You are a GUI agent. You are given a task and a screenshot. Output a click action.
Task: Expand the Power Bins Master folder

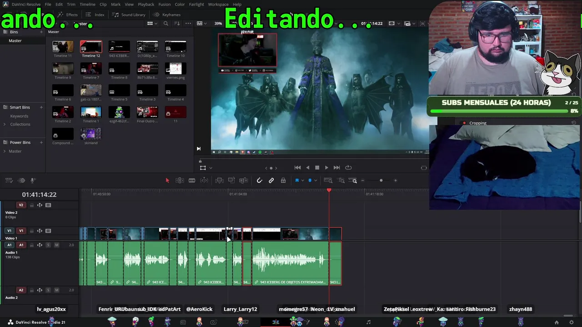tap(5, 151)
